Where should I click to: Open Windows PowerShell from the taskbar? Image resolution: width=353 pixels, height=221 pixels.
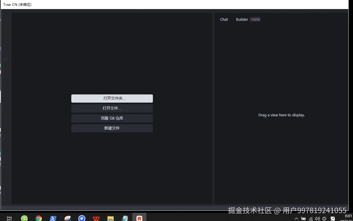(53, 218)
